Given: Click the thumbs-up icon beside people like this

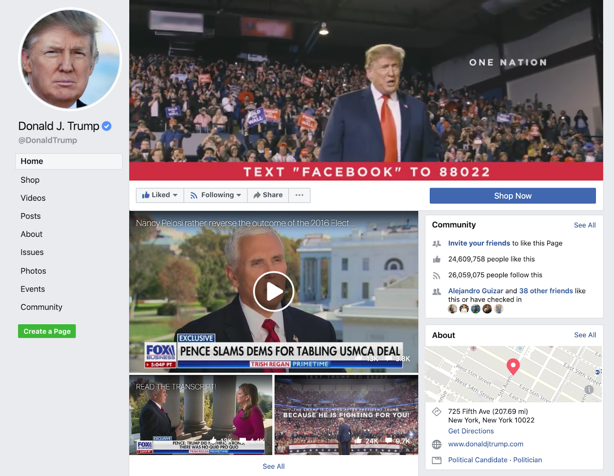Looking at the screenshot, I should (x=437, y=259).
